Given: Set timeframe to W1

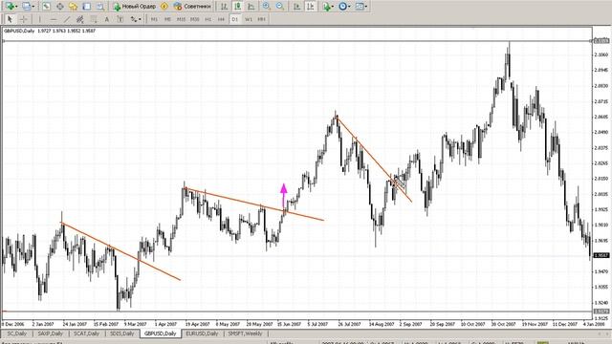Looking at the screenshot, I should tap(249, 19).
